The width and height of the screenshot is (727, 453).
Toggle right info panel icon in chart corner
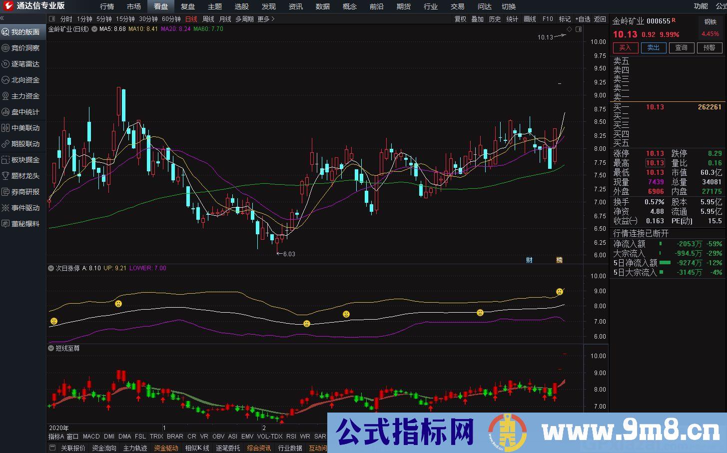point(579,29)
